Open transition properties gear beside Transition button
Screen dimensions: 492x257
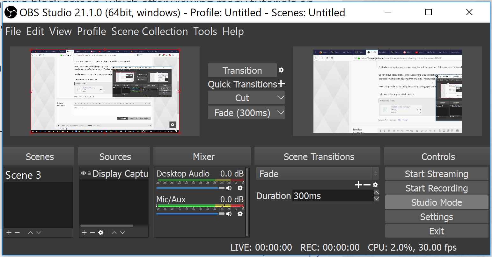point(281,70)
